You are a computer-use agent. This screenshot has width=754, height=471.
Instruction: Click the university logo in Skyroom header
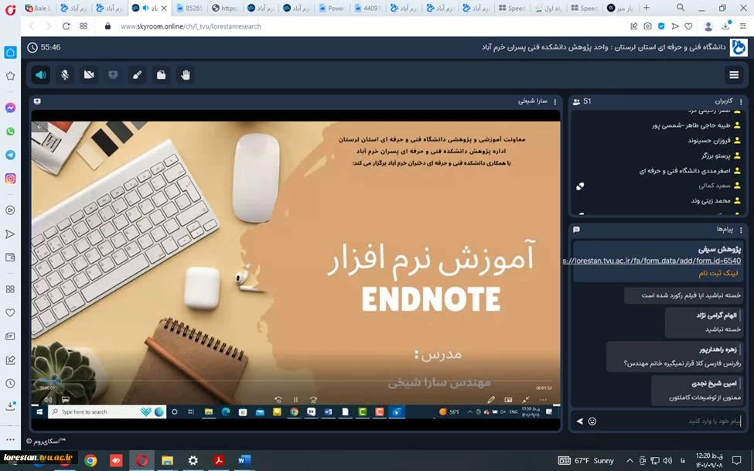739,47
